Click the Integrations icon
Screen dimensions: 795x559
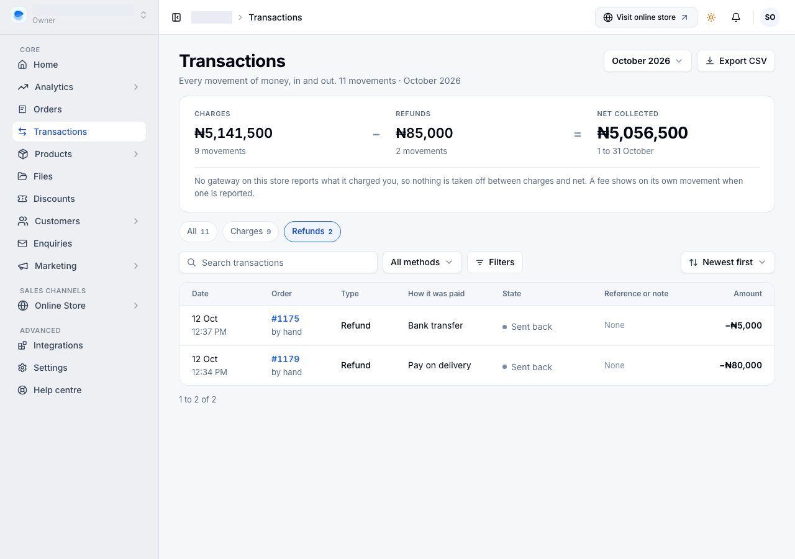[22, 345]
